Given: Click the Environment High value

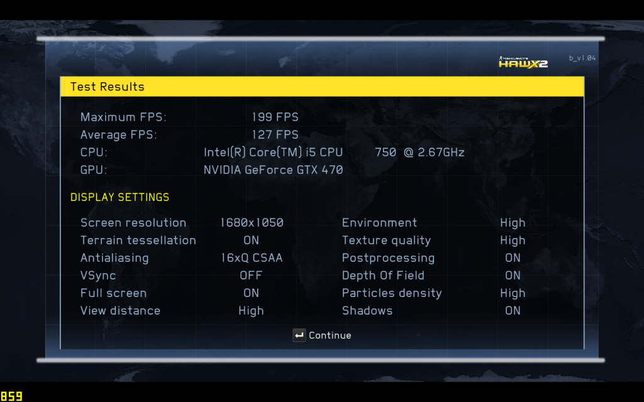Looking at the screenshot, I should click(x=513, y=223).
